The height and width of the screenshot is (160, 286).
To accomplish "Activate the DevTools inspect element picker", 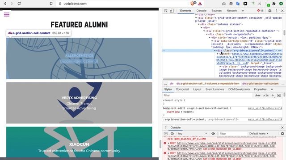I will 166,11.
